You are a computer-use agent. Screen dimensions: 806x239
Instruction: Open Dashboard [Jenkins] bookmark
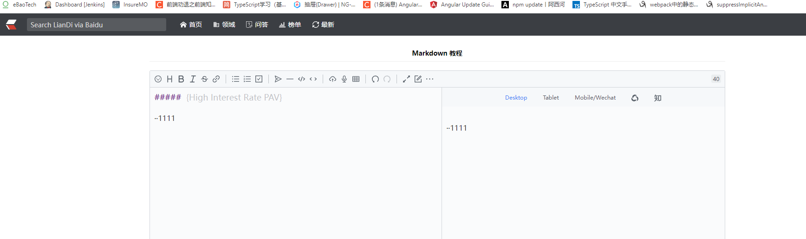pos(74,5)
